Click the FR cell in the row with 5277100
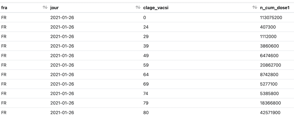 point(4,84)
